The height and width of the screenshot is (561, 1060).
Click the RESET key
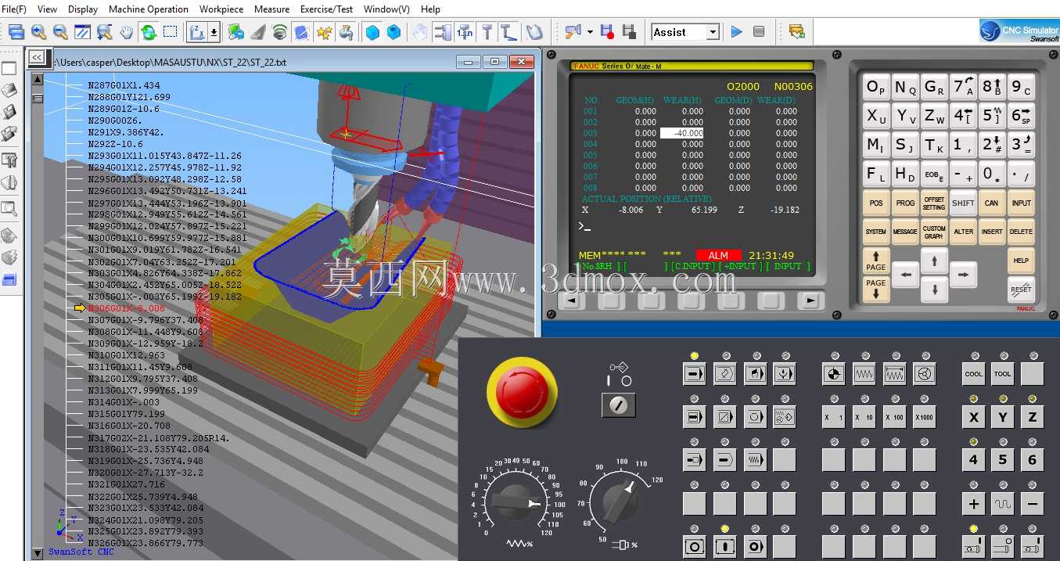coord(1021,289)
